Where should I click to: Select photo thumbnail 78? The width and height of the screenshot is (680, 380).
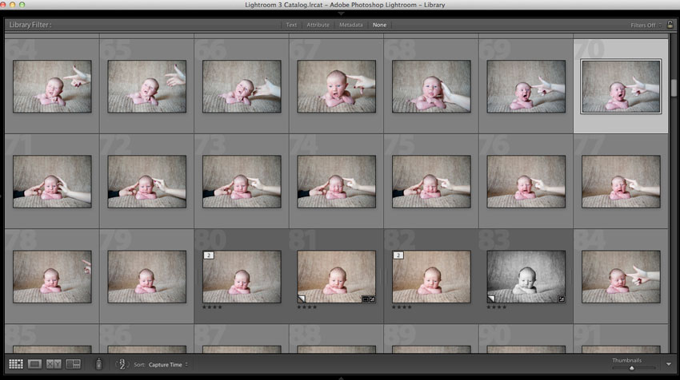point(52,277)
